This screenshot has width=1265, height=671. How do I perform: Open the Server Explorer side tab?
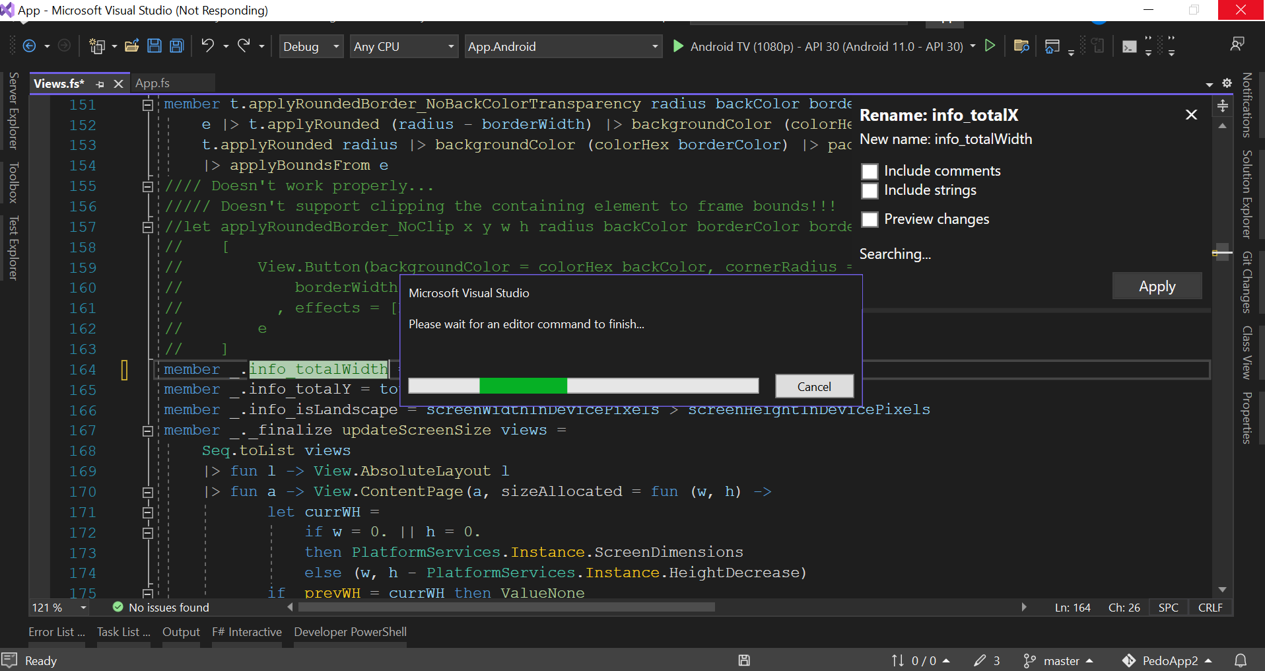13,110
